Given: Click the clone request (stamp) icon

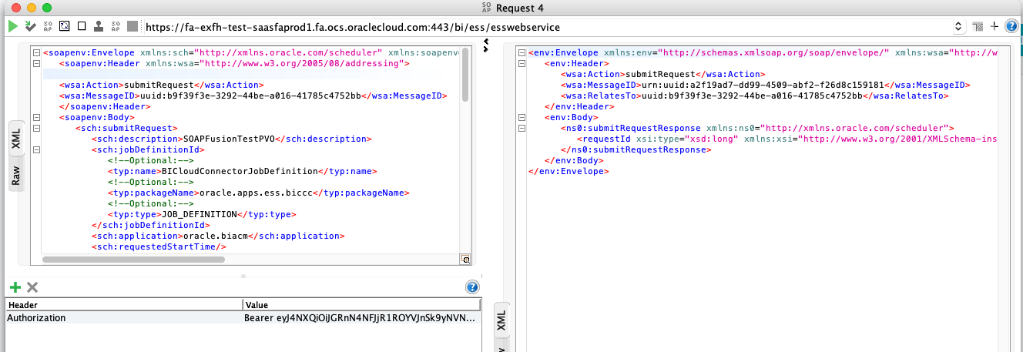Looking at the screenshot, I should coord(99,26).
